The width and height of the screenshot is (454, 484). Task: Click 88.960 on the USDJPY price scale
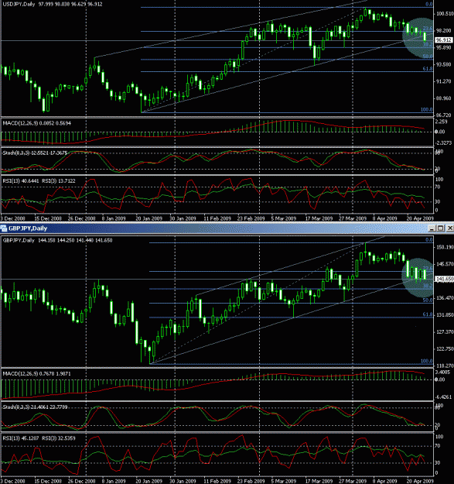tap(445, 98)
